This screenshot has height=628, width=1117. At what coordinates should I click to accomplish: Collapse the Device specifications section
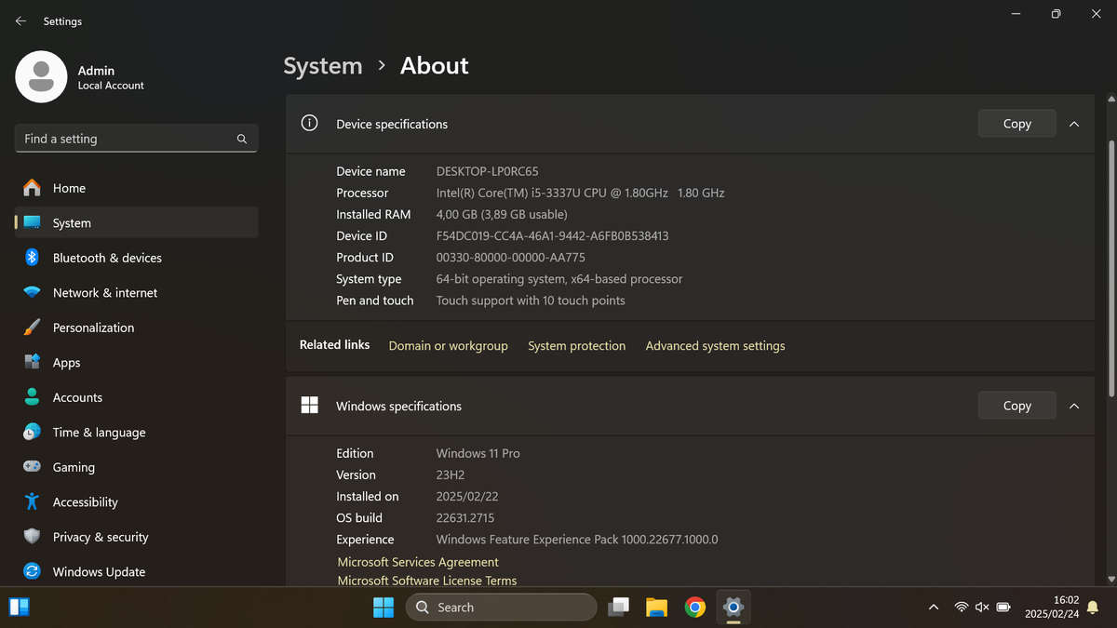(1074, 123)
